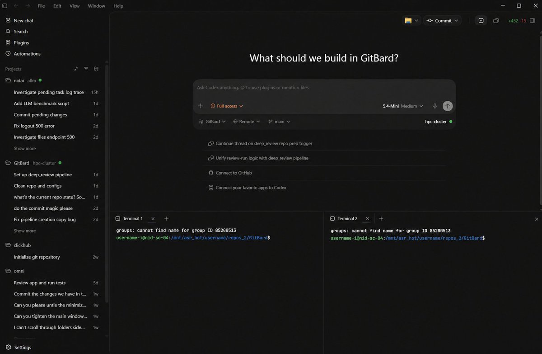Open the folder icon dropdown in header

point(411,20)
